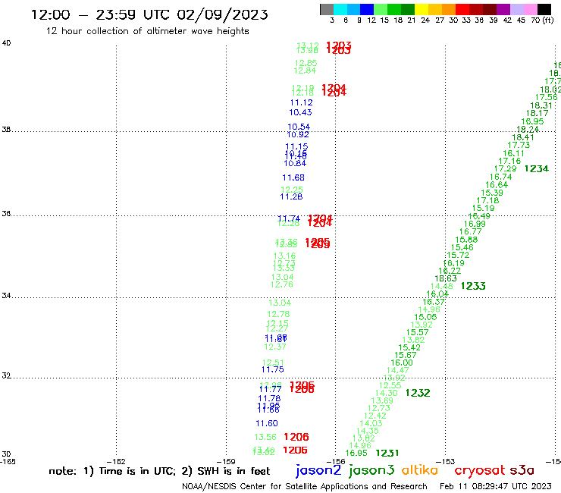Click the cyan swatch in the color scale
Screen dimensions: 561x493
340,9
